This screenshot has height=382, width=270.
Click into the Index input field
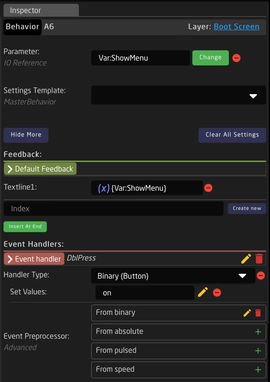coord(113,209)
